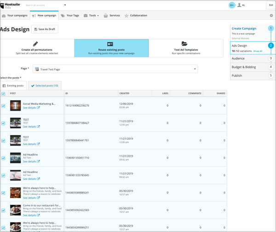Screen dimensions: 276x232
Task: Open the Collaboration menu item
Action: 136,16
